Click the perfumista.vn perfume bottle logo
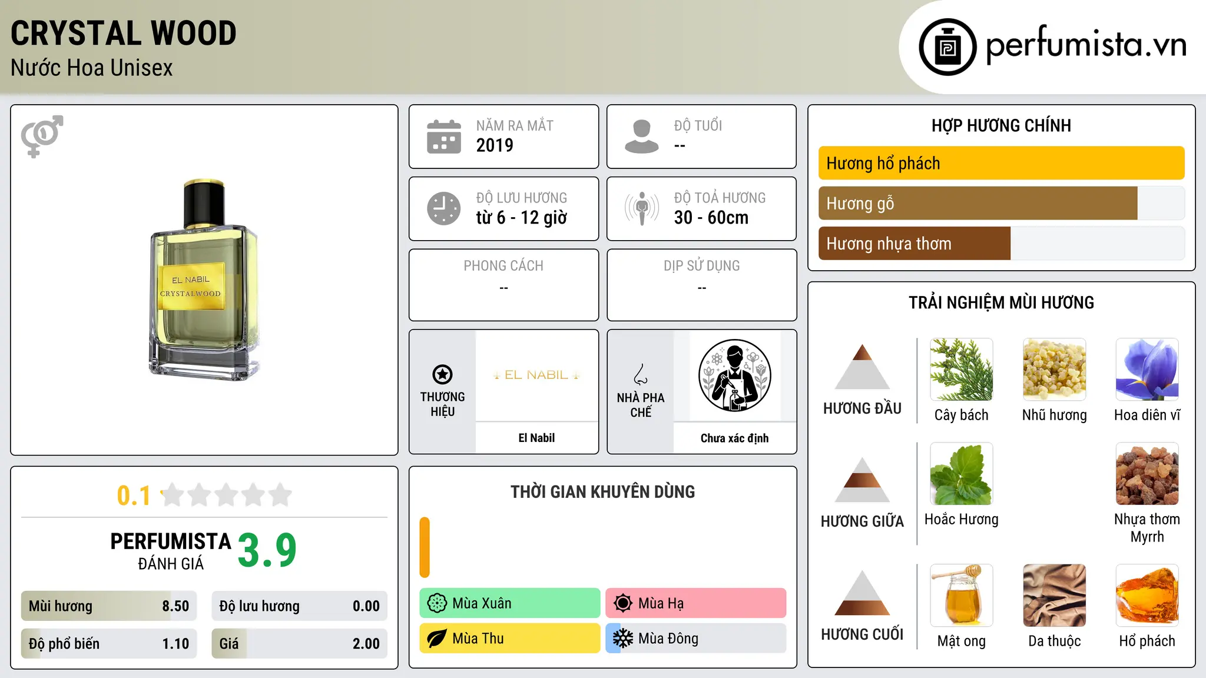1206x678 pixels. tap(947, 47)
